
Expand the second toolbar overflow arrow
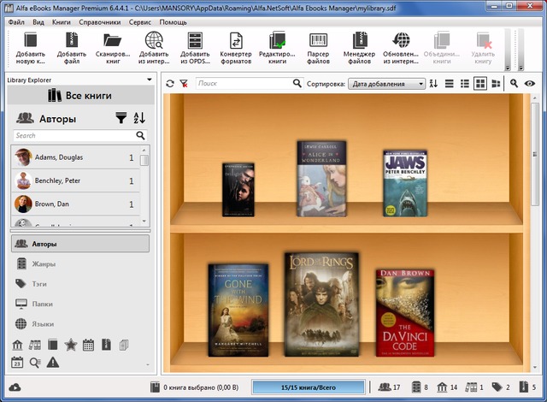[x=521, y=68]
